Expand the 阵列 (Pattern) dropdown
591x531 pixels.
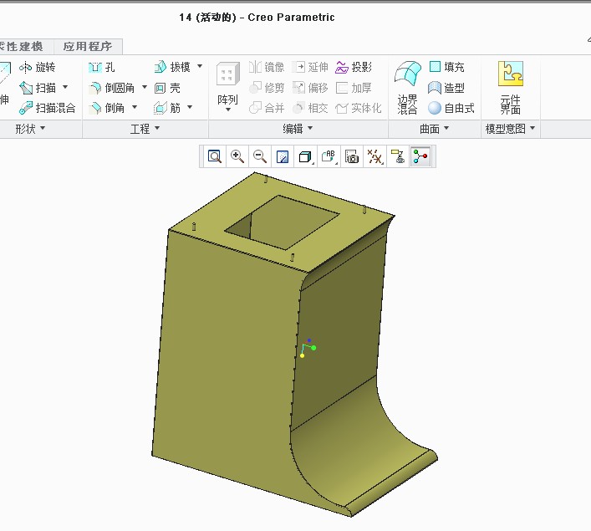click(227, 110)
